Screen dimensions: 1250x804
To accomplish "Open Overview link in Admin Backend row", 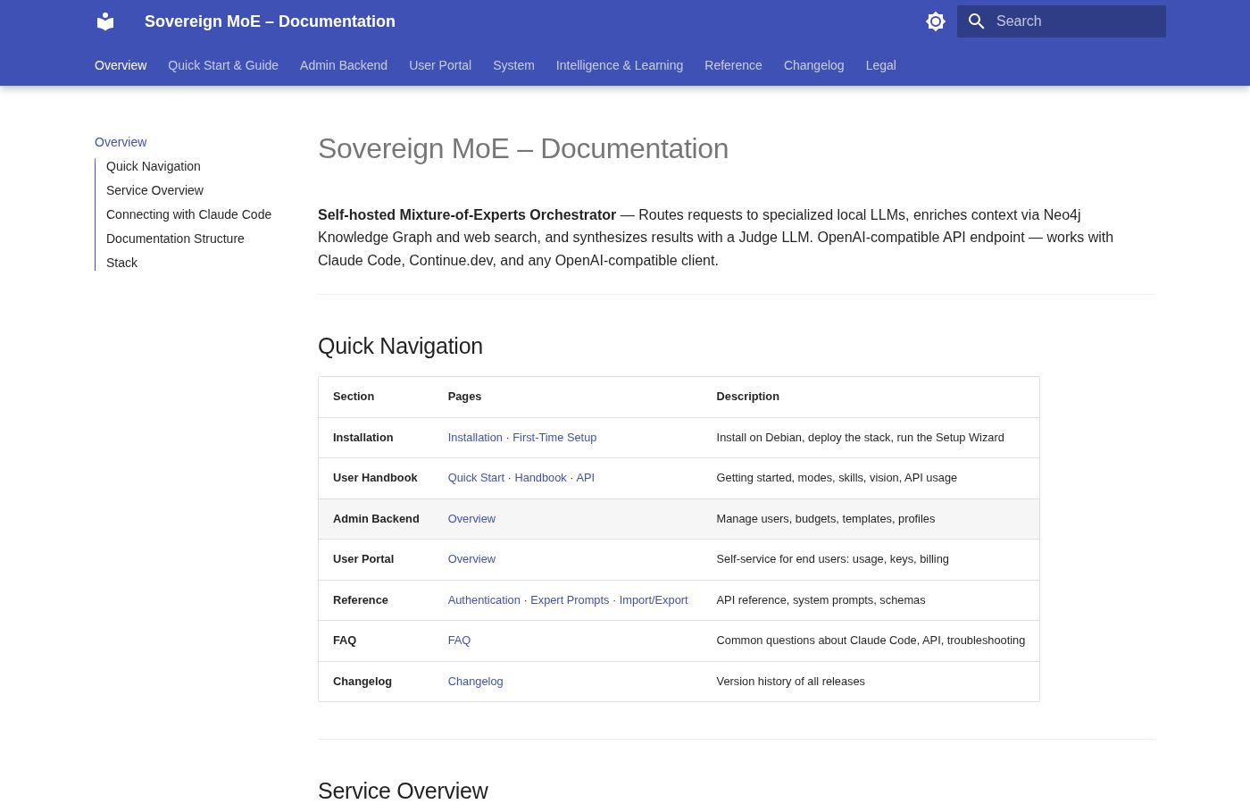I will pyautogui.click(x=471, y=519).
